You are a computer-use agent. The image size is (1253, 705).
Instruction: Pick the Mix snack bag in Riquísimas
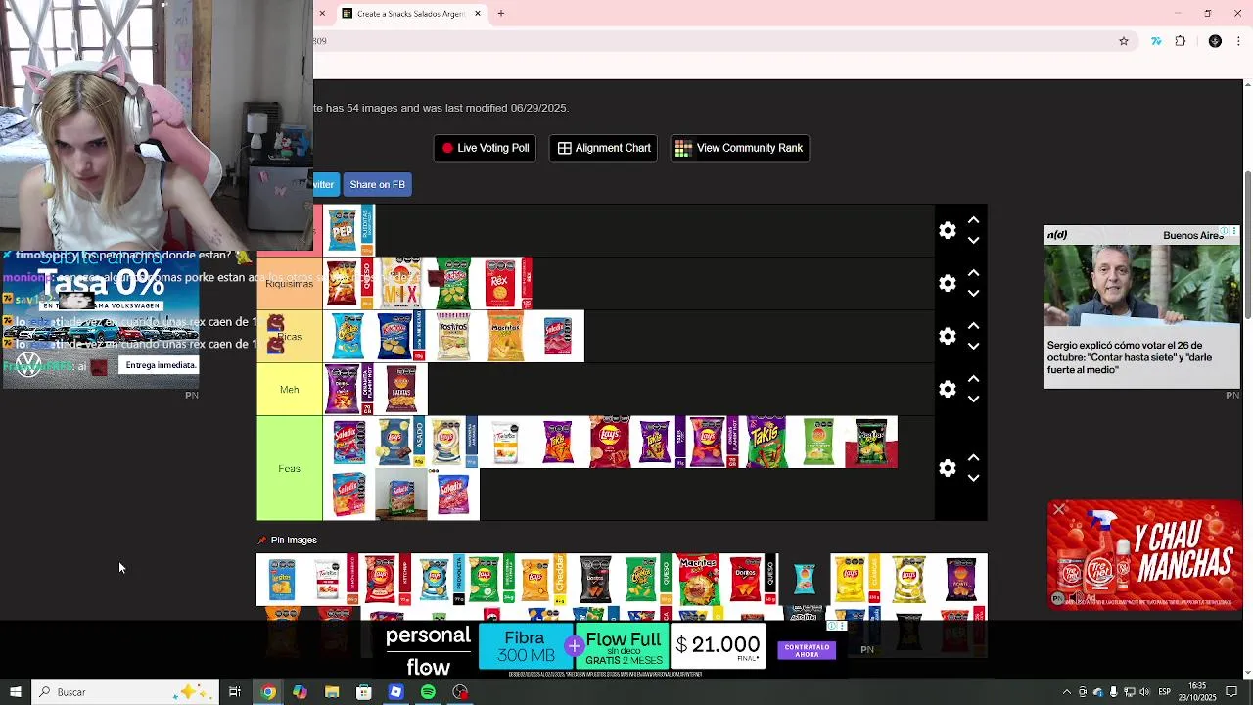(x=401, y=283)
